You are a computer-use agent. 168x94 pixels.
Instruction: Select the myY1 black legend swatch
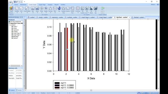tap(57, 83)
